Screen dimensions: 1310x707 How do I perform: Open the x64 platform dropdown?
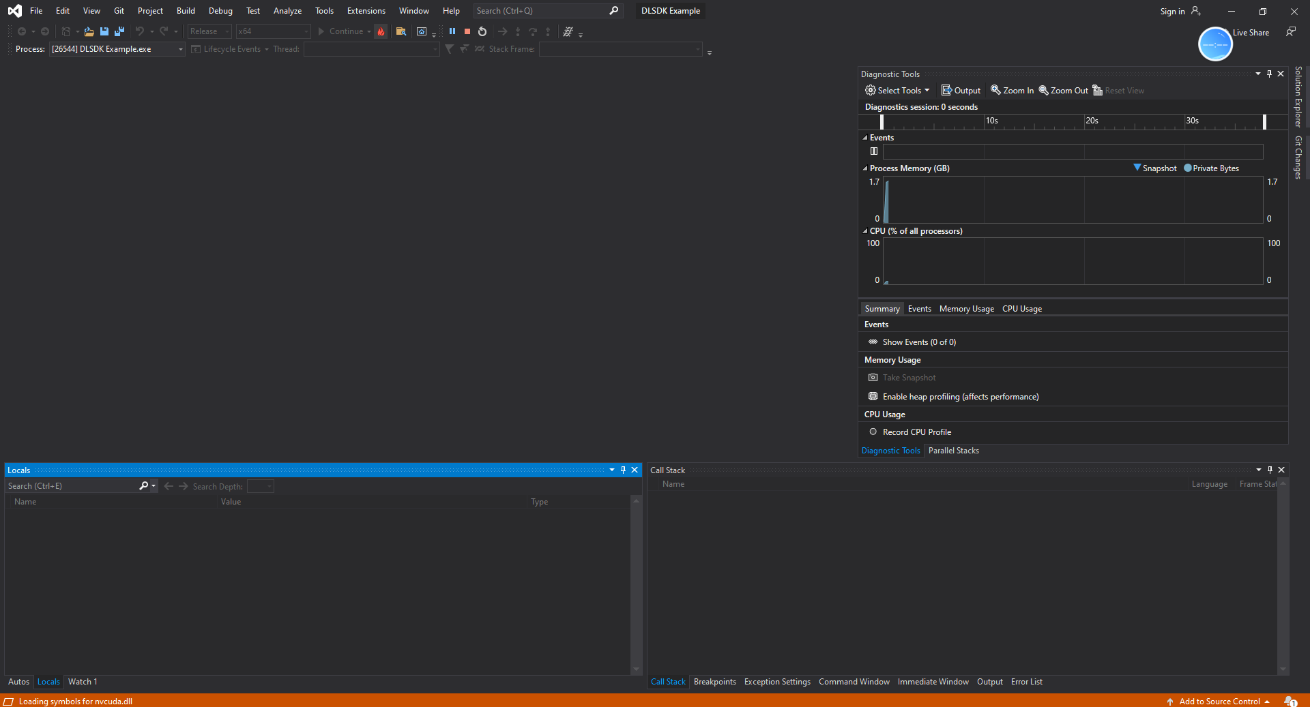point(273,31)
